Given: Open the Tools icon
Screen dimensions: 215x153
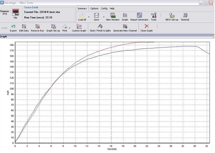Looking at the screenshot, I should coord(154,15).
